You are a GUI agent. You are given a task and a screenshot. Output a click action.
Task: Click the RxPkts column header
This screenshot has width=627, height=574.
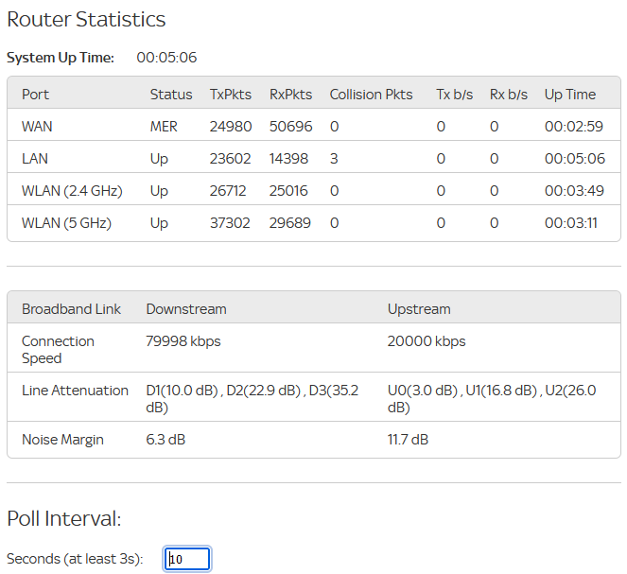(x=290, y=95)
